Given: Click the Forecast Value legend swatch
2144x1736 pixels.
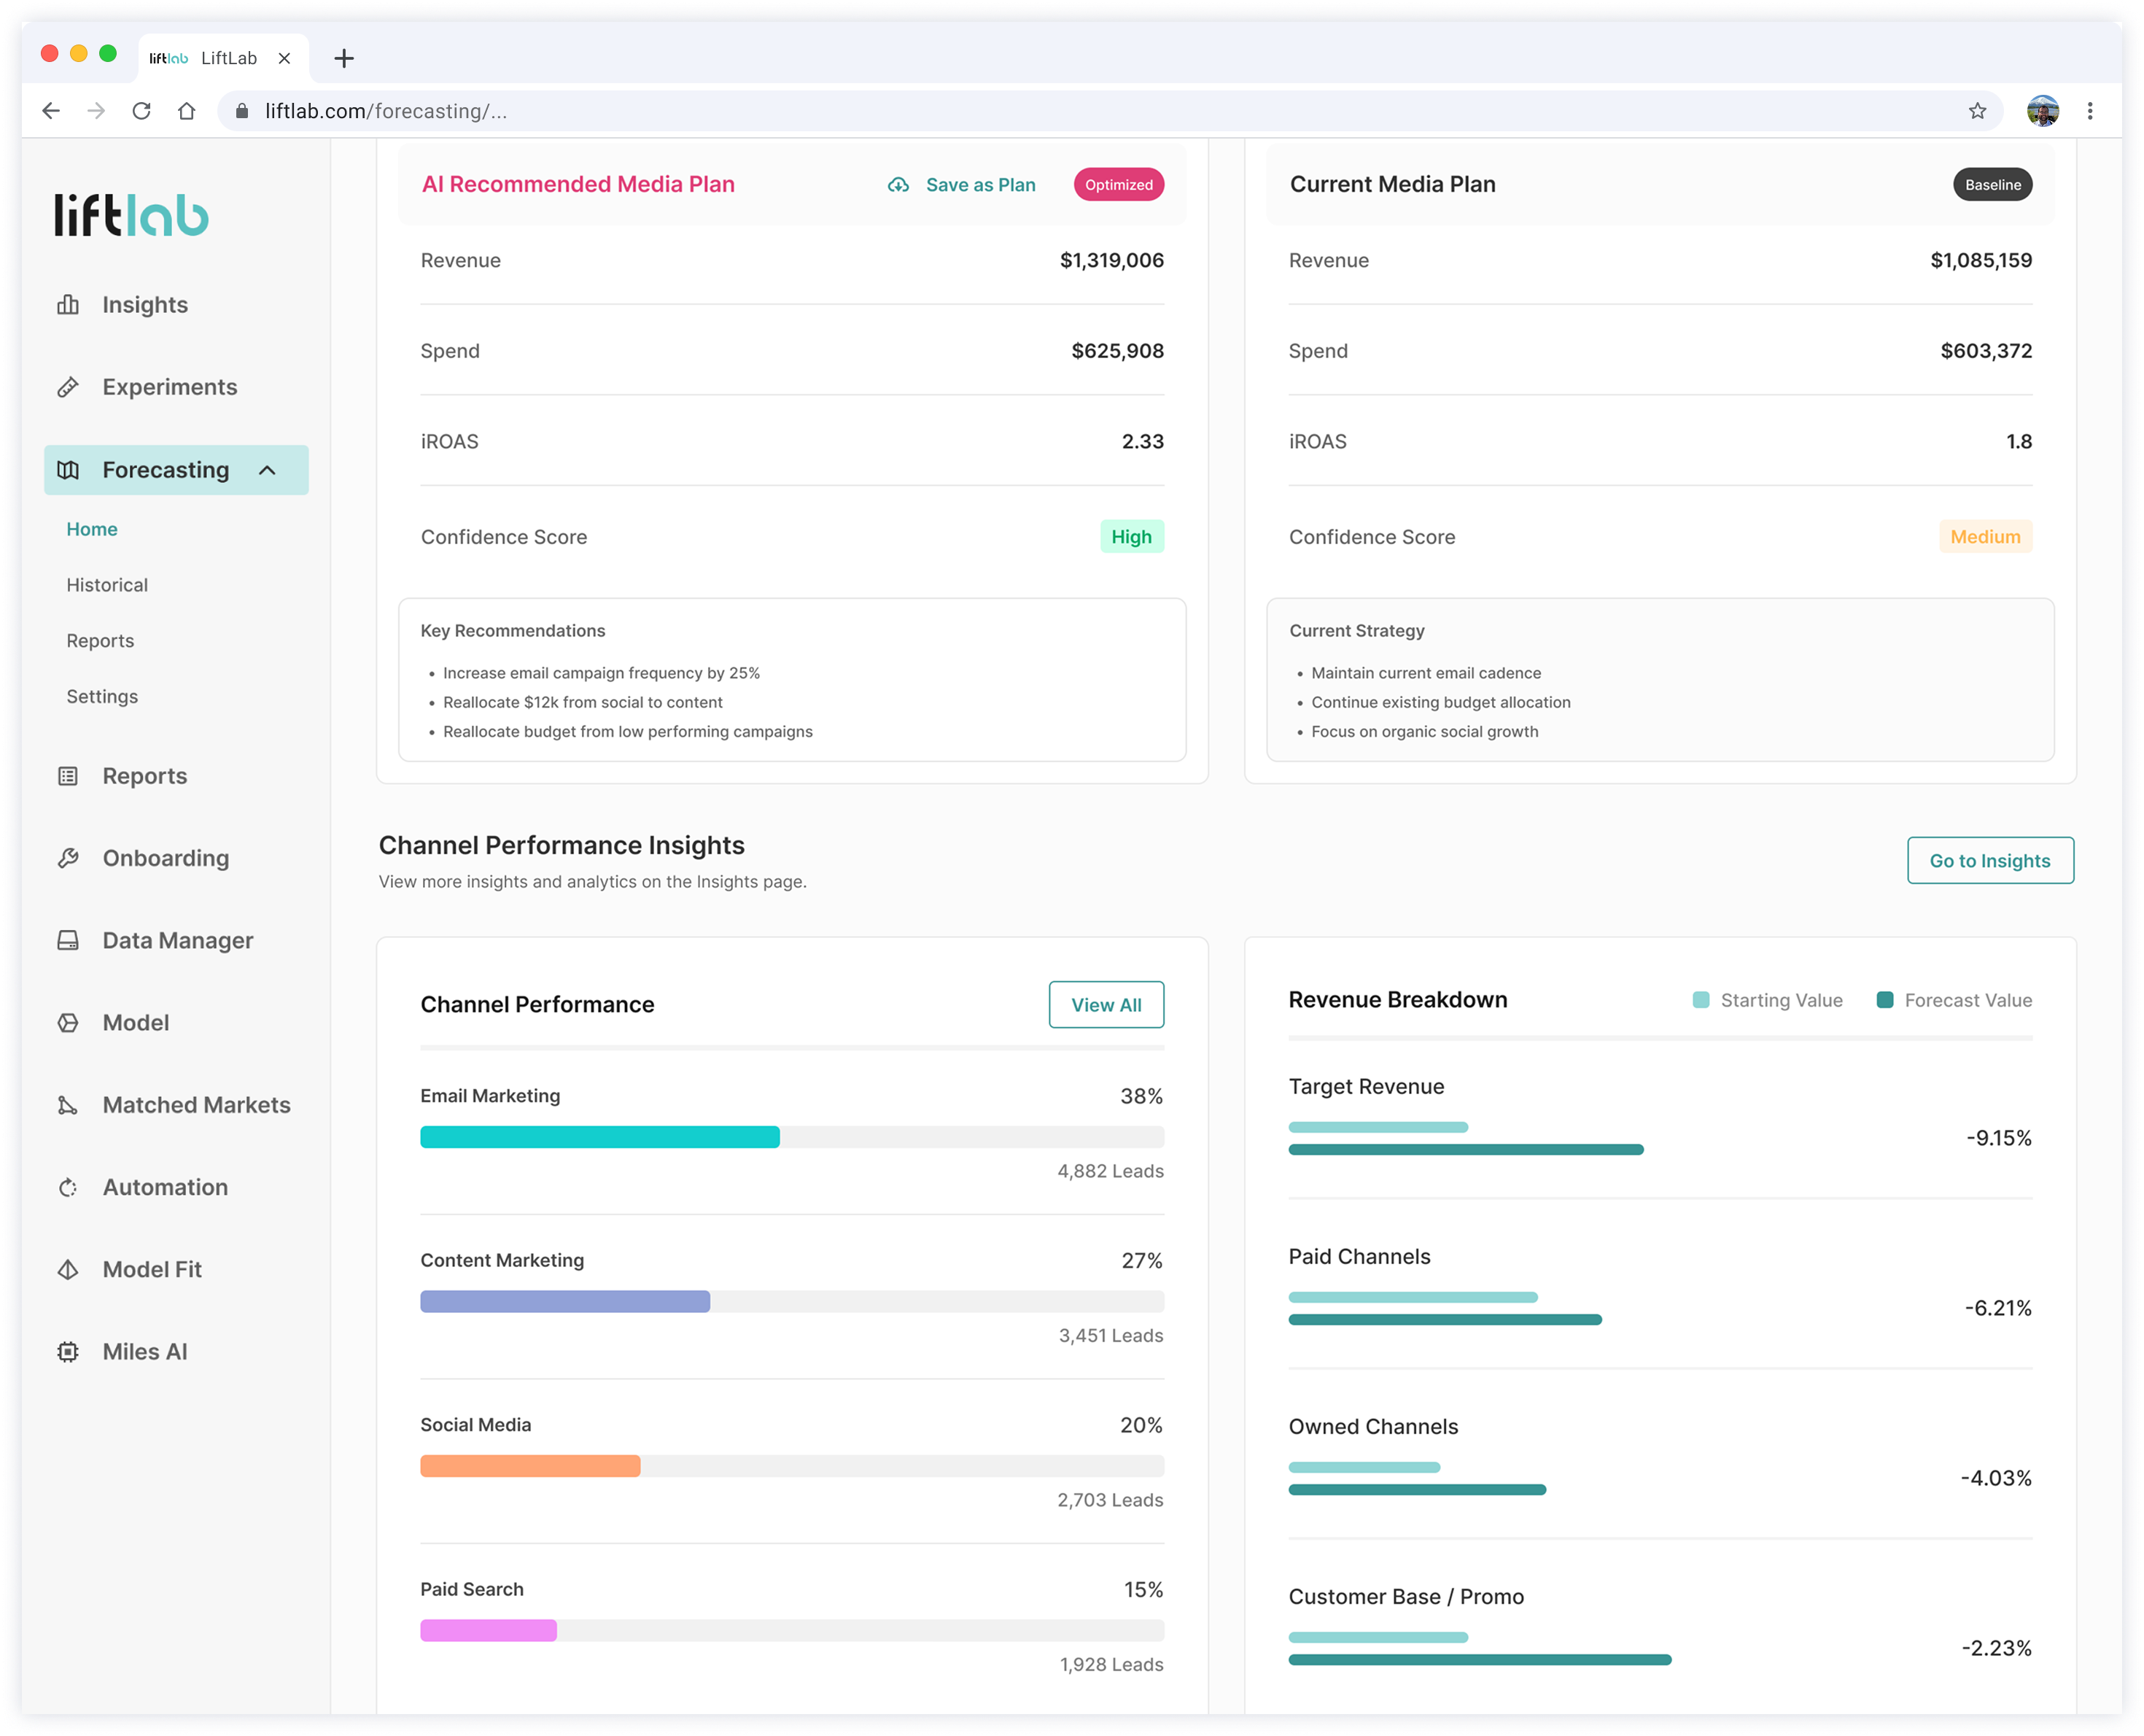Looking at the screenshot, I should coord(1884,1000).
